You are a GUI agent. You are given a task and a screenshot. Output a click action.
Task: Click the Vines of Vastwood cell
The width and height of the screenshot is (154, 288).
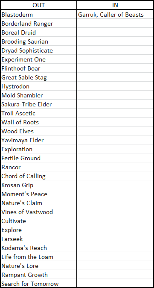pos(38,212)
